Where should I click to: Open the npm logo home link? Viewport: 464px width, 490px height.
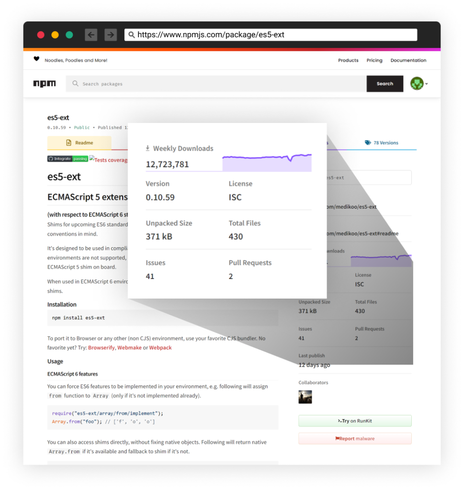click(45, 83)
